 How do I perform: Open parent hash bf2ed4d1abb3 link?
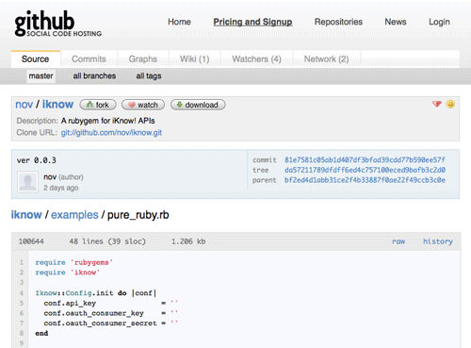(x=365, y=180)
